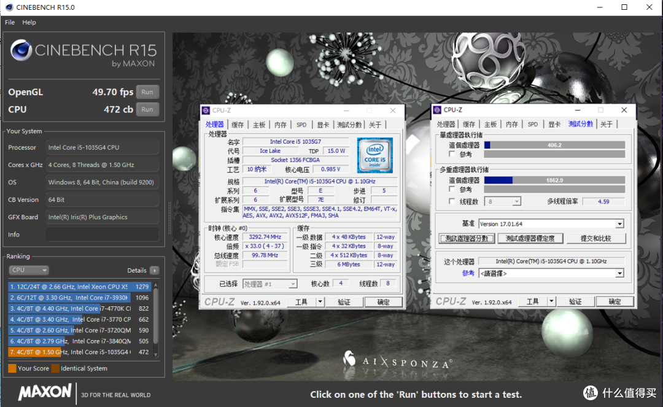
Task: Close the left CPU-Z window
Action: 393,110
